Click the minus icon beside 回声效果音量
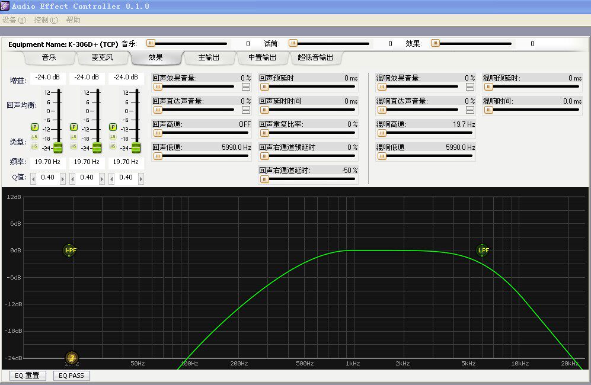 [246, 86]
